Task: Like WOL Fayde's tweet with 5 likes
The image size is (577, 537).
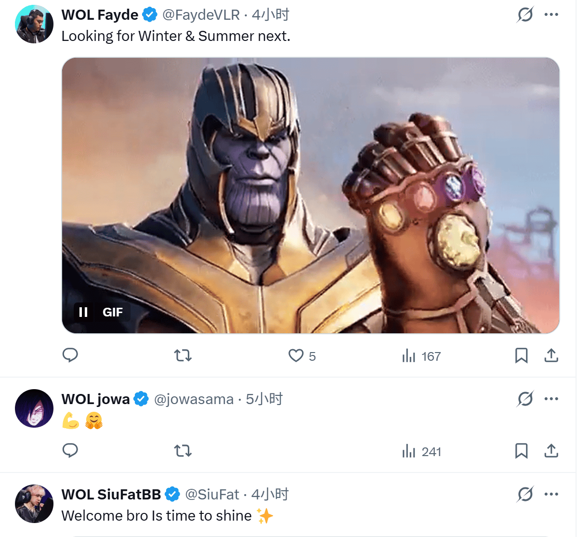Action: [296, 356]
